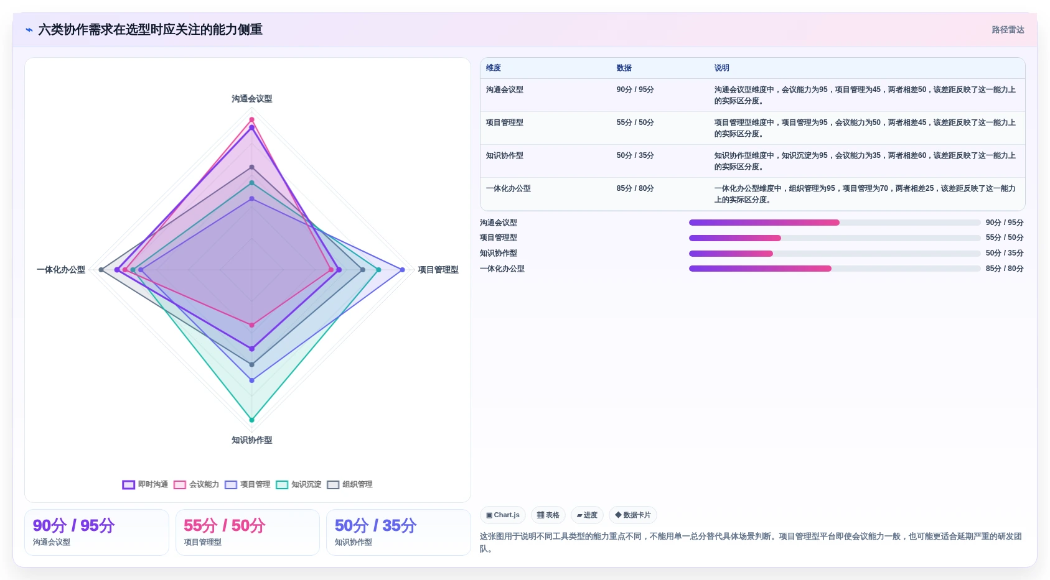This screenshot has width=1050, height=580.
Task: Open the 55分 / 50分 项目管理型 card
Action: coord(248,533)
